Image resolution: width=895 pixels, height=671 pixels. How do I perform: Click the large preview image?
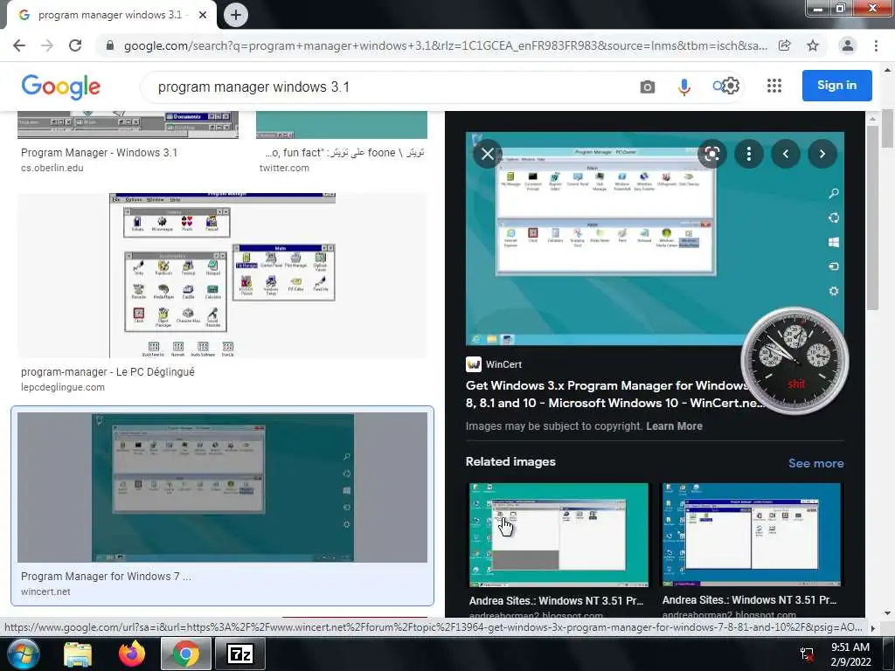point(655,239)
